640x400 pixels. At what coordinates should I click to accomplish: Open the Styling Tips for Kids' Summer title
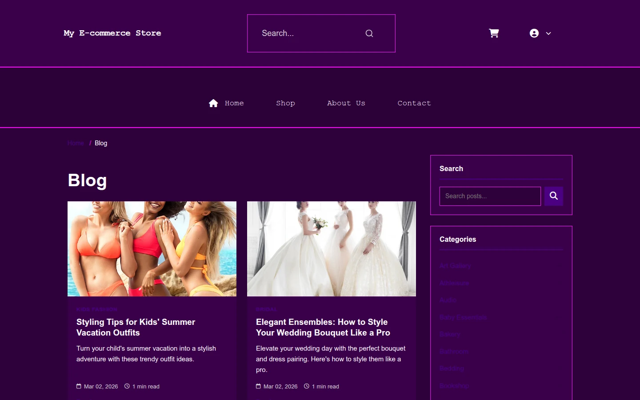pos(136,327)
